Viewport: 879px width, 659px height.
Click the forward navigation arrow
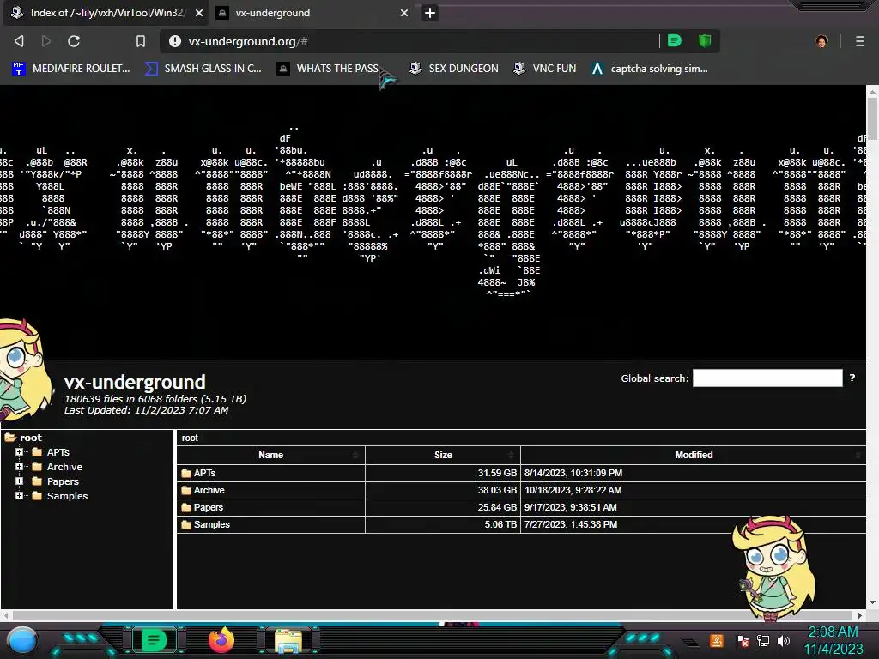46,41
